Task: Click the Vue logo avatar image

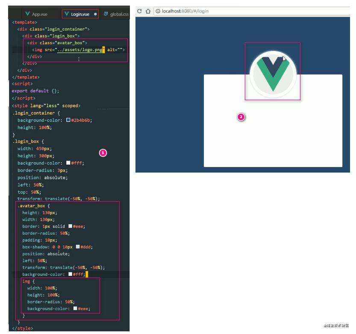Action: pos(273,75)
